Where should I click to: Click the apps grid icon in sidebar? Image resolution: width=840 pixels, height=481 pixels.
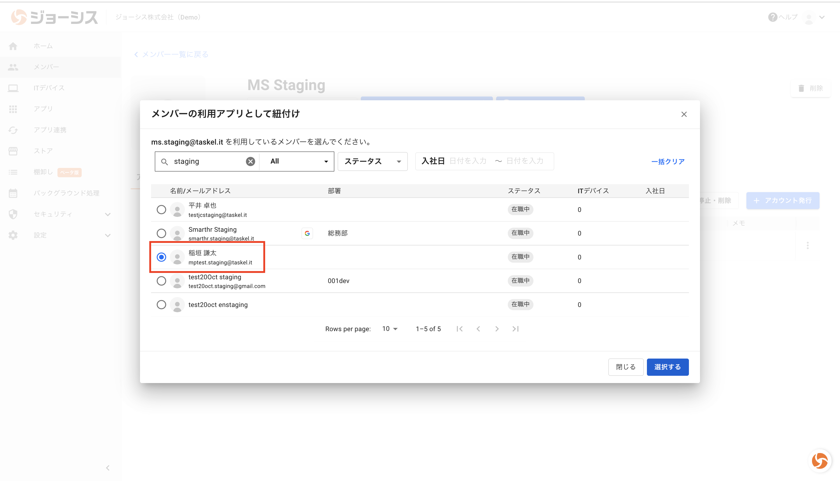point(13,109)
